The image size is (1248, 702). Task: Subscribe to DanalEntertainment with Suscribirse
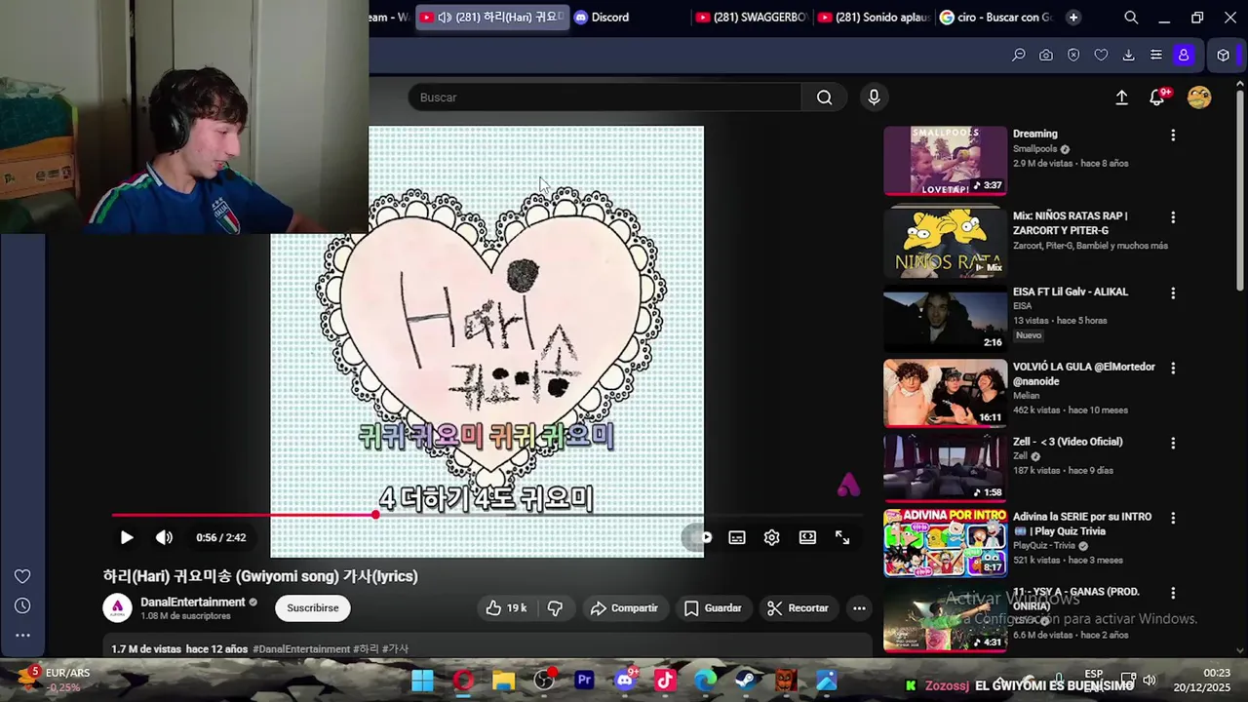coord(313,607)
